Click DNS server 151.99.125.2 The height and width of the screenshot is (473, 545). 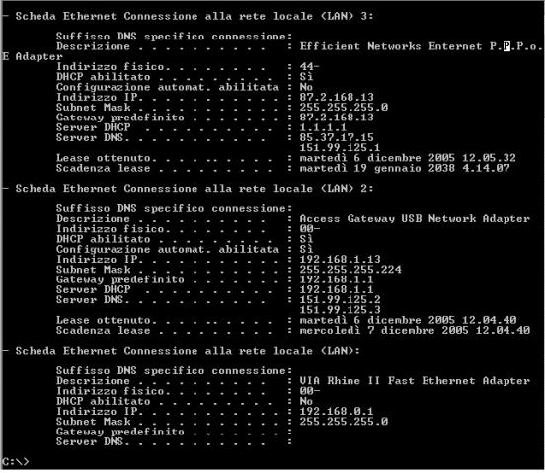click(341, 300)
